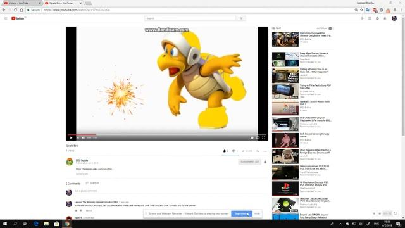The width and height of the screenshot is (405, 228).
Task: Open the Chrome three-dot menu
Action: point(401,10)
